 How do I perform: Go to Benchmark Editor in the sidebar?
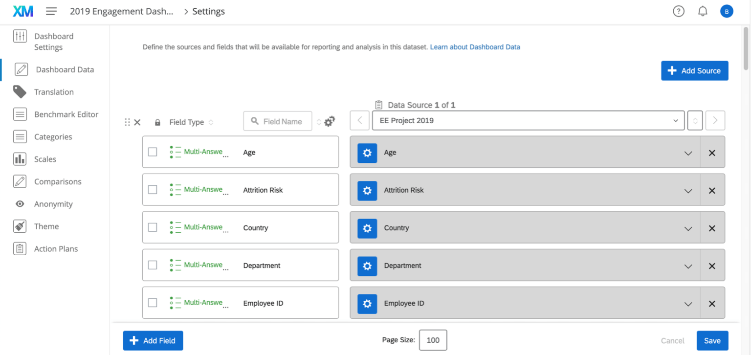[x=20, y=114]
